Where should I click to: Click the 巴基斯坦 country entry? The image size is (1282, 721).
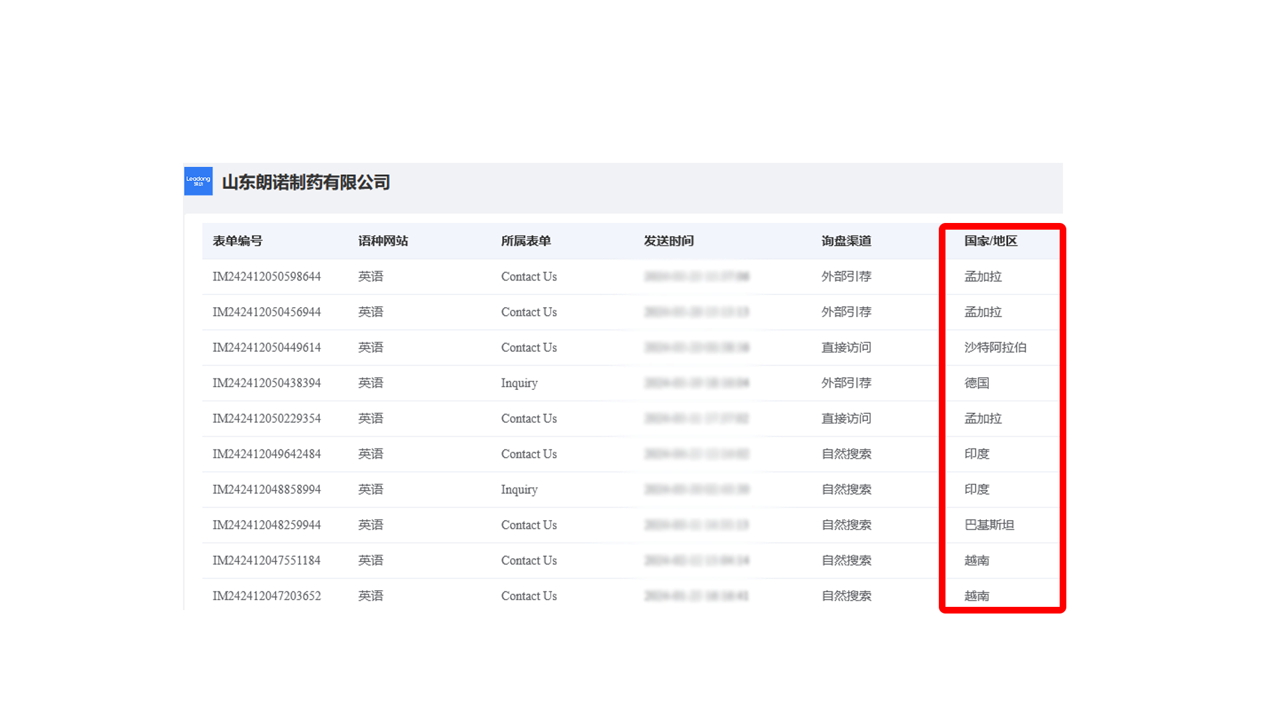[x=987, y=525]
